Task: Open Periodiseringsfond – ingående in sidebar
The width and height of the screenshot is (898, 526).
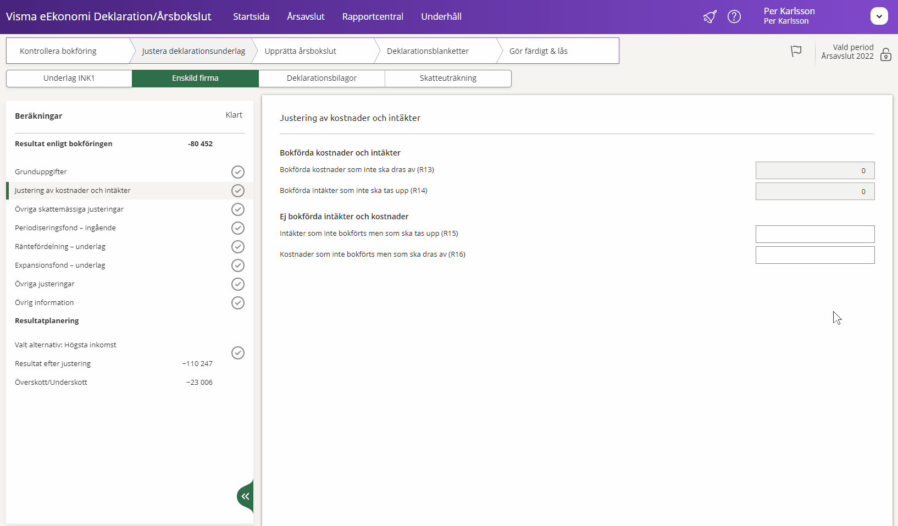Action: pyautogui.click(x=65, y=228)
